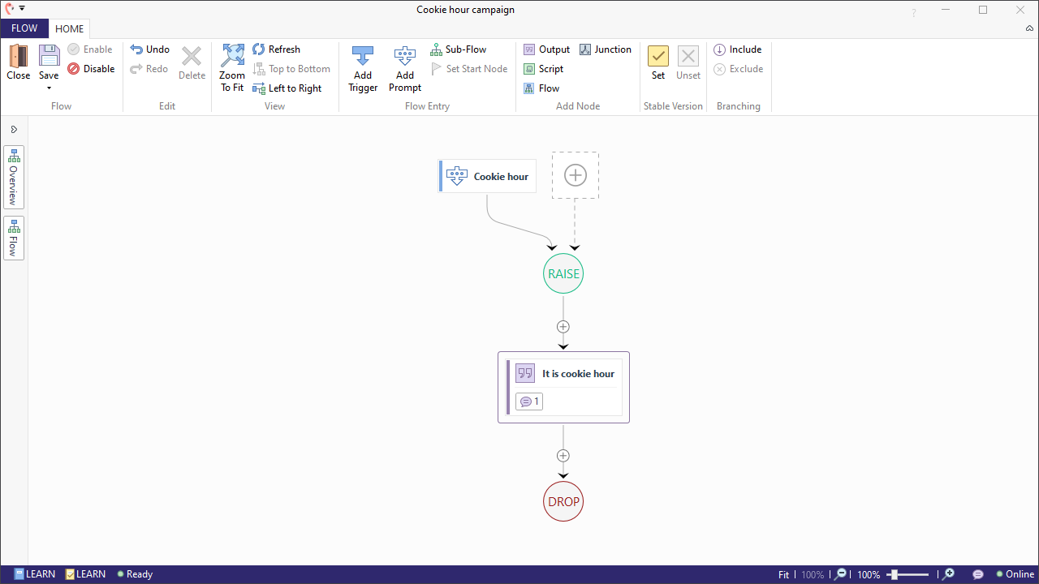Disable the Cookie hour campaign
This screenshot has height=584, width=1039.
pyautogui.click(x=91, y=68)
